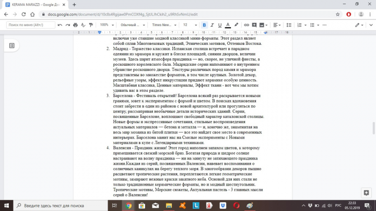
Task: Run spelling and grammar check
Action: coord(83,25)
